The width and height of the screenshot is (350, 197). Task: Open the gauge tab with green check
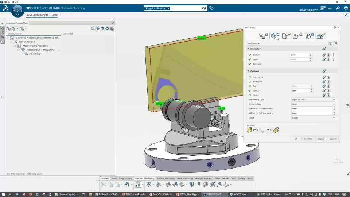[321, 36]
